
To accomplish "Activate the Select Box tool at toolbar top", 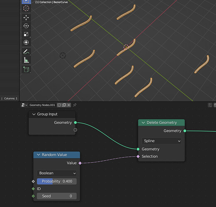I will pyautogui.click(x=26, y=2).
